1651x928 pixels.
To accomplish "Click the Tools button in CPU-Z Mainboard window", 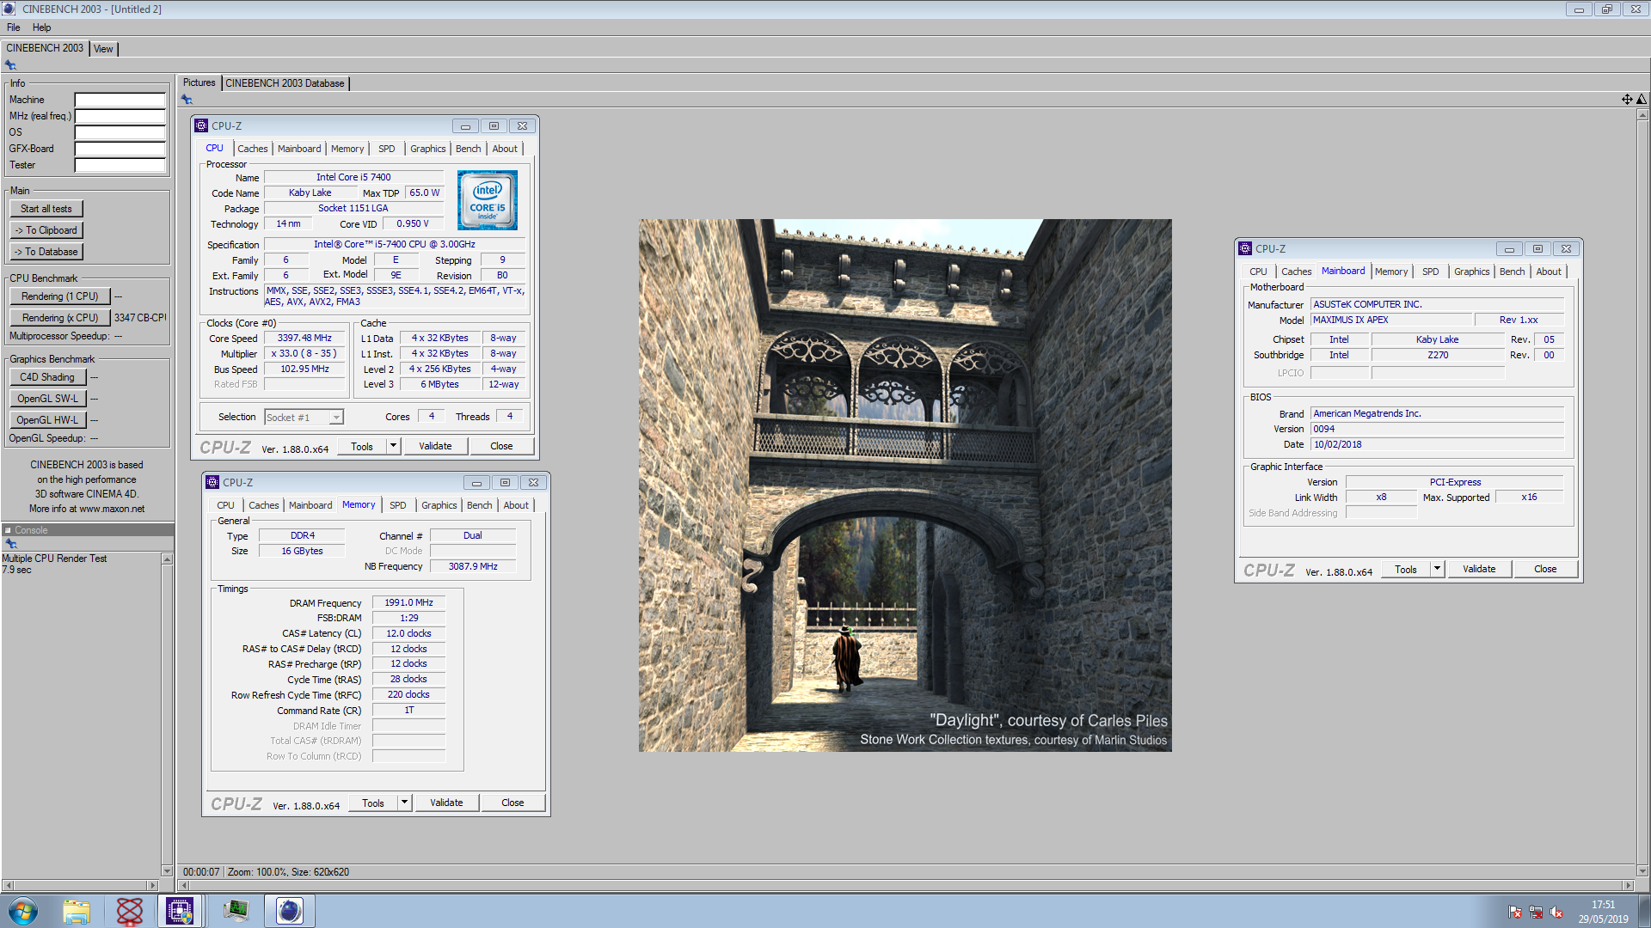I will coord(1406,569).
